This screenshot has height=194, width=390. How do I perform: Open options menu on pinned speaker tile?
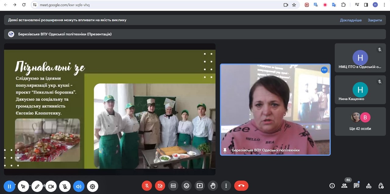pyautogui.click(x=324, y=70)
